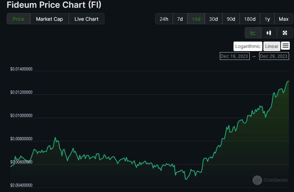Switch to the candlestick chart view icon
The width and height of the screenshot is (294, 192).
(269, 33)
